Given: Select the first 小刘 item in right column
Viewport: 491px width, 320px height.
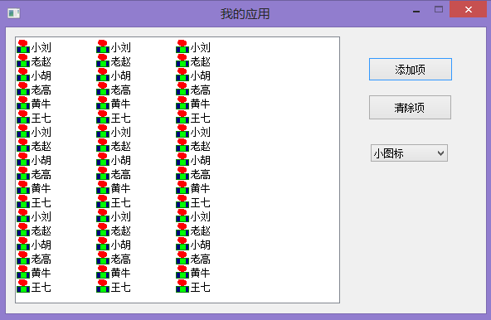Looking at the screenshot, I should 193,46.
